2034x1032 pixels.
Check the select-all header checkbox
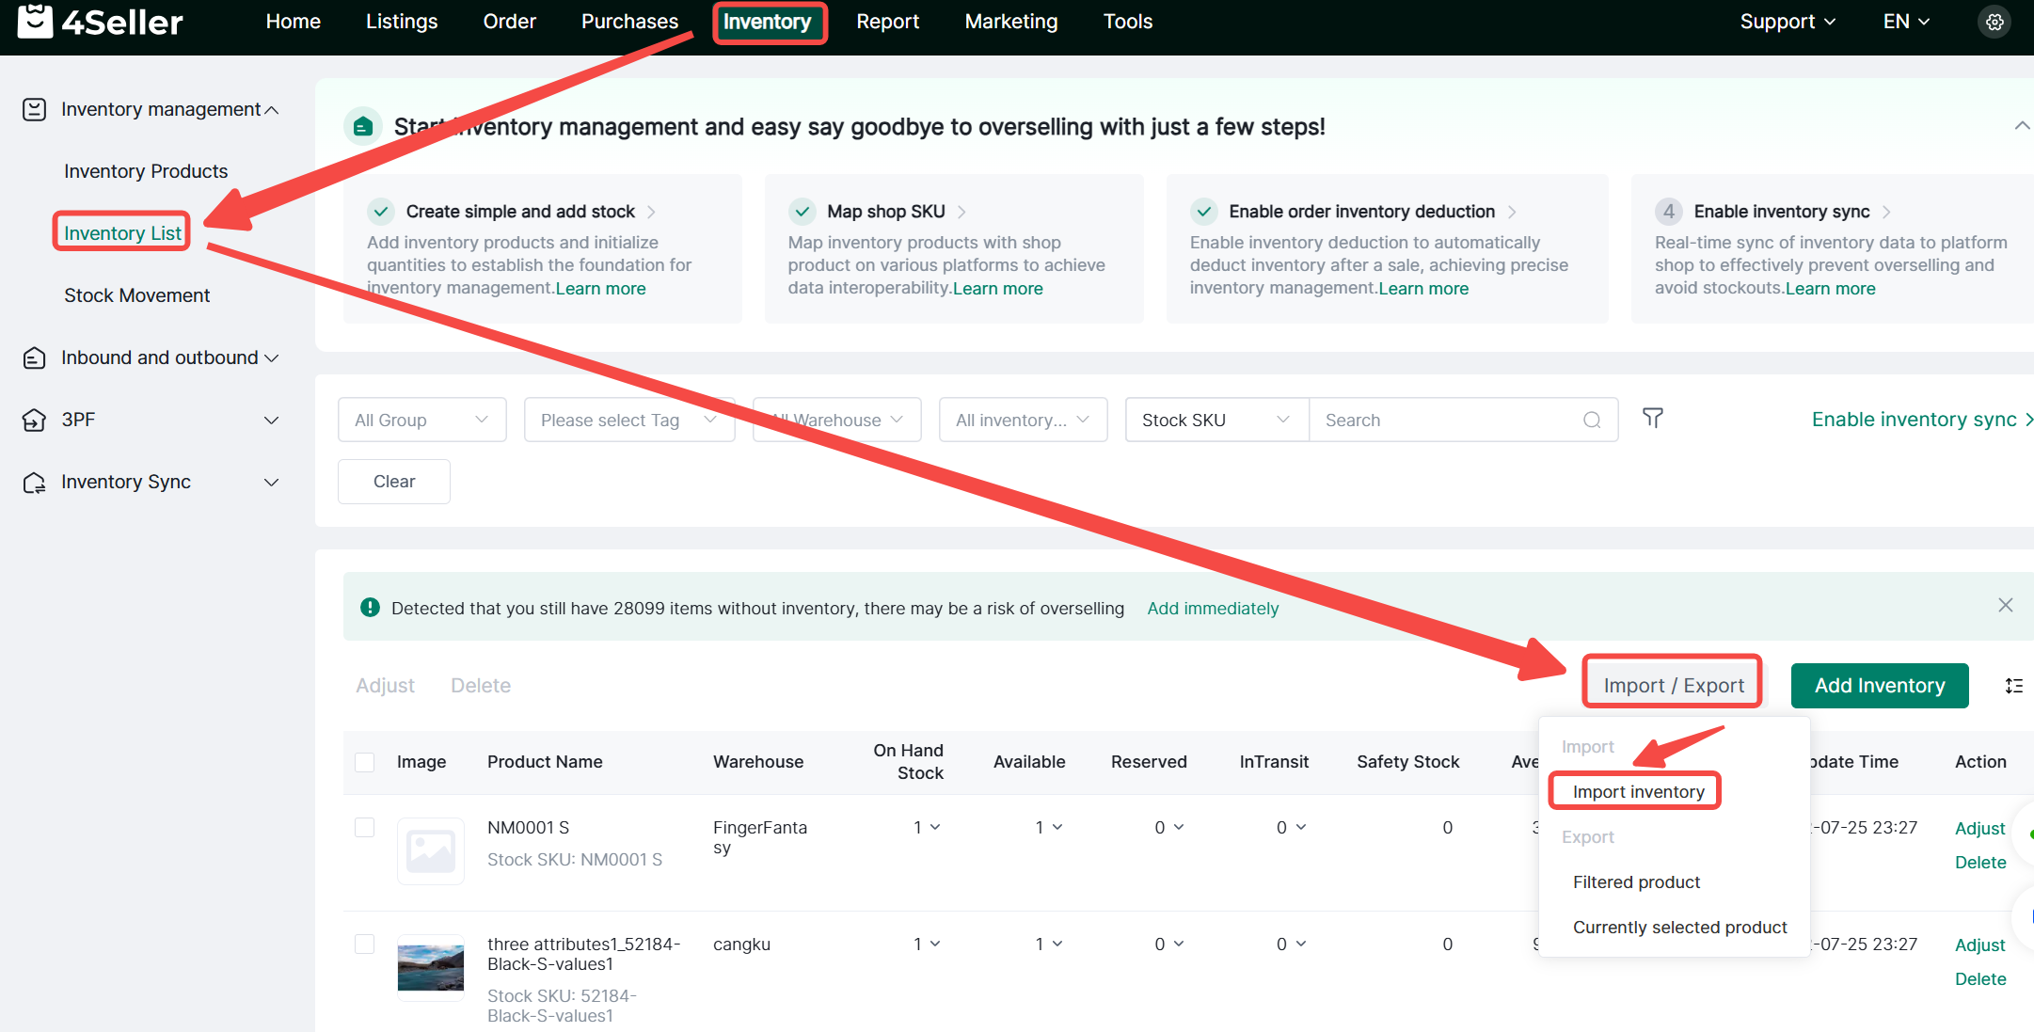365,762
